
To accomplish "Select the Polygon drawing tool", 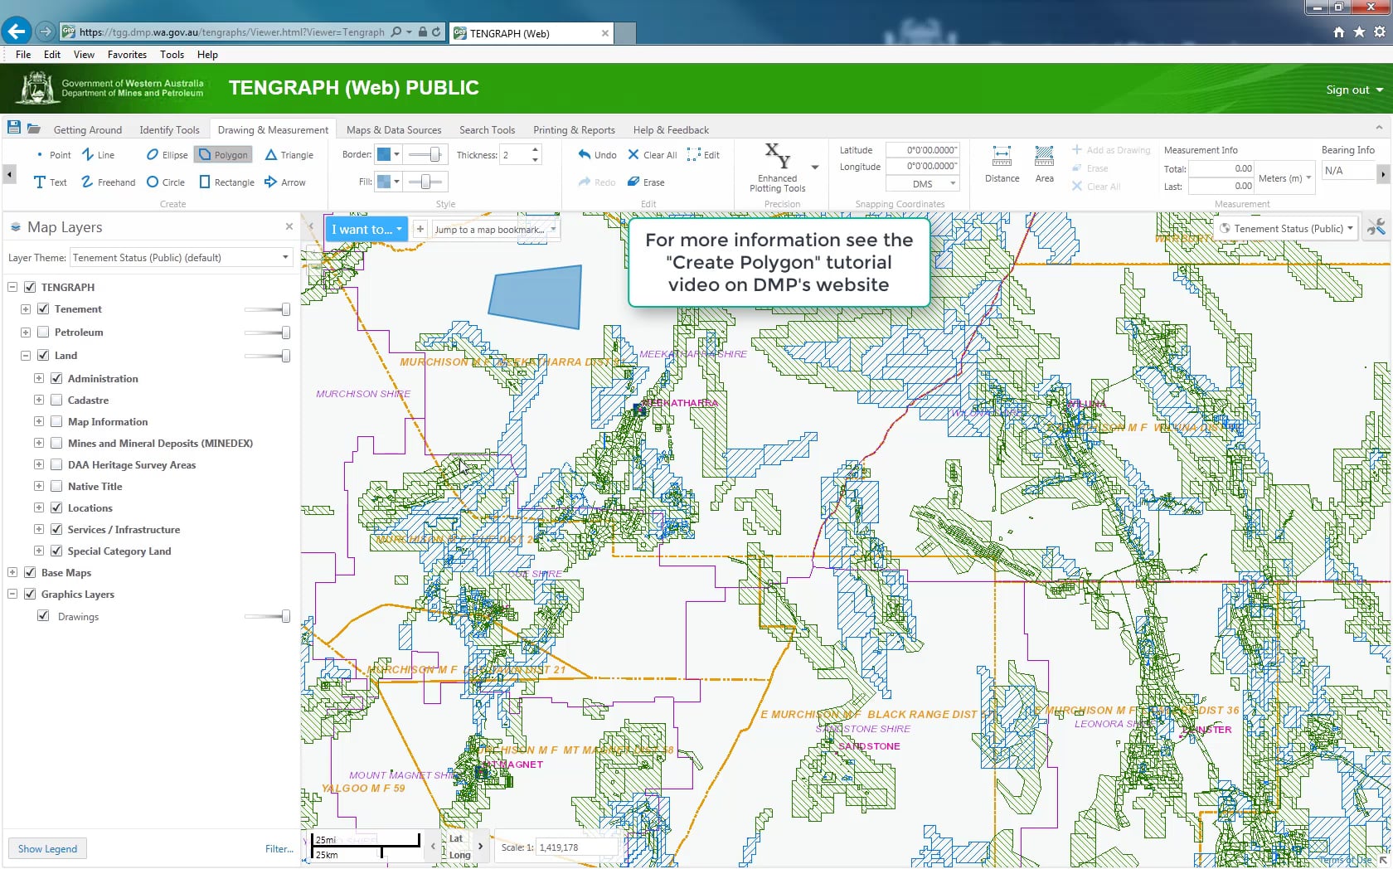I will [222, 154].
